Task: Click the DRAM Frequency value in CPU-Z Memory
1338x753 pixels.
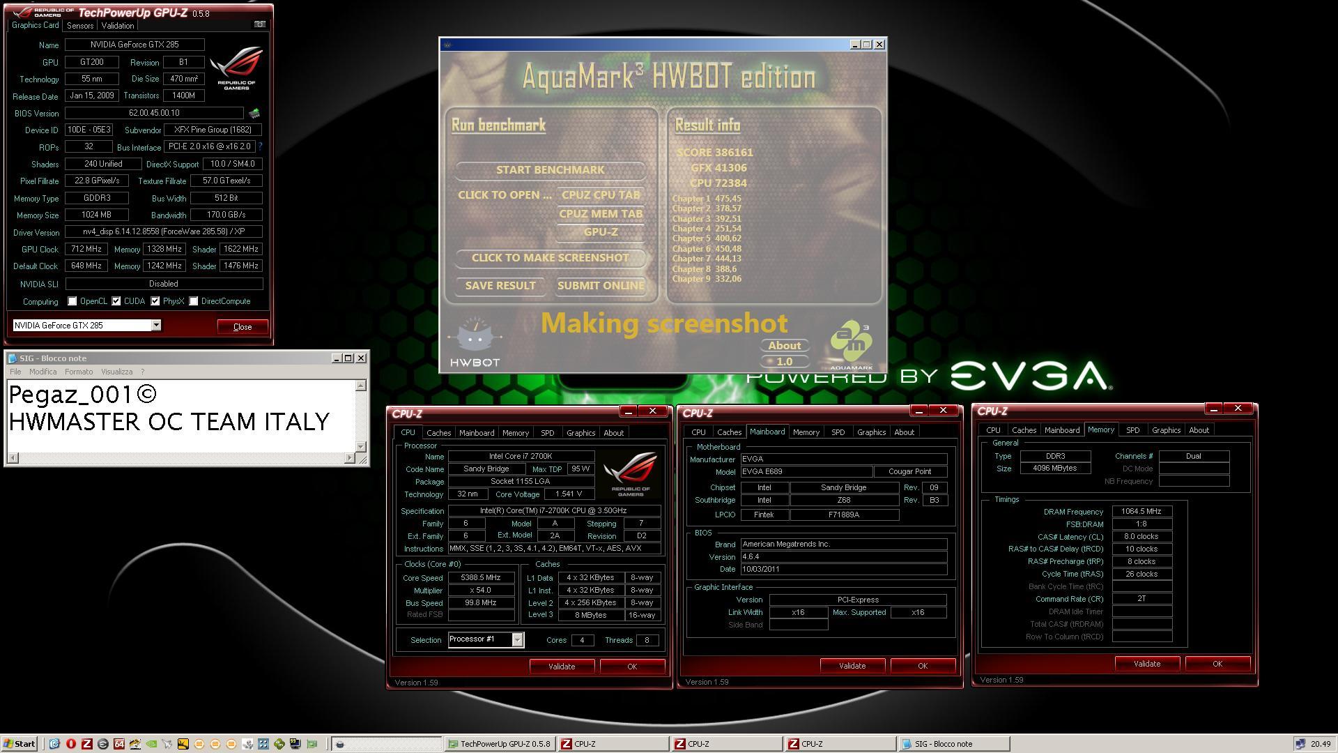Action: (1141, 512)
